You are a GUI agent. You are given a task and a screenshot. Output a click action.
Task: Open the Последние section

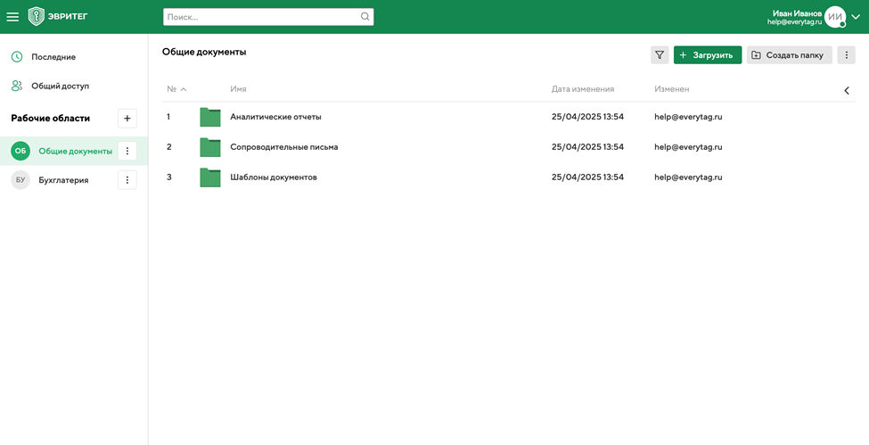tap(53, 57)
